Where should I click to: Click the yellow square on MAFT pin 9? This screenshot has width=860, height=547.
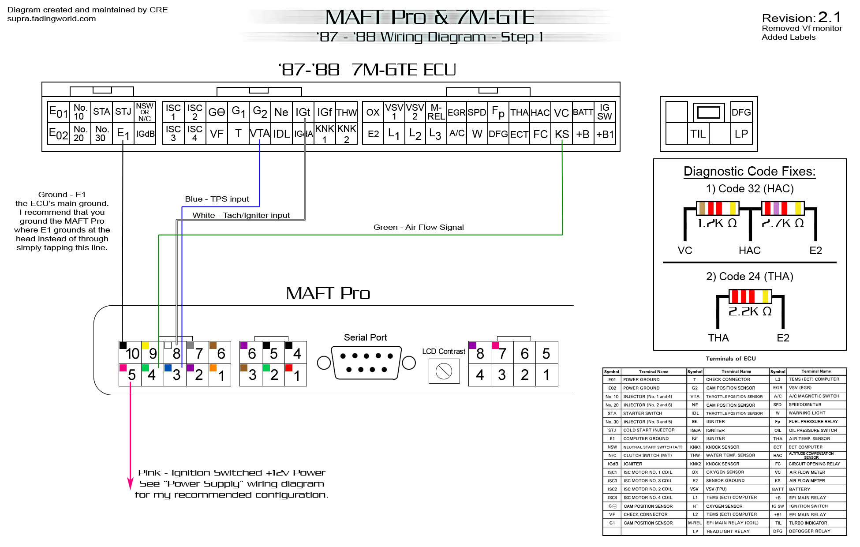tap(145, 345)
